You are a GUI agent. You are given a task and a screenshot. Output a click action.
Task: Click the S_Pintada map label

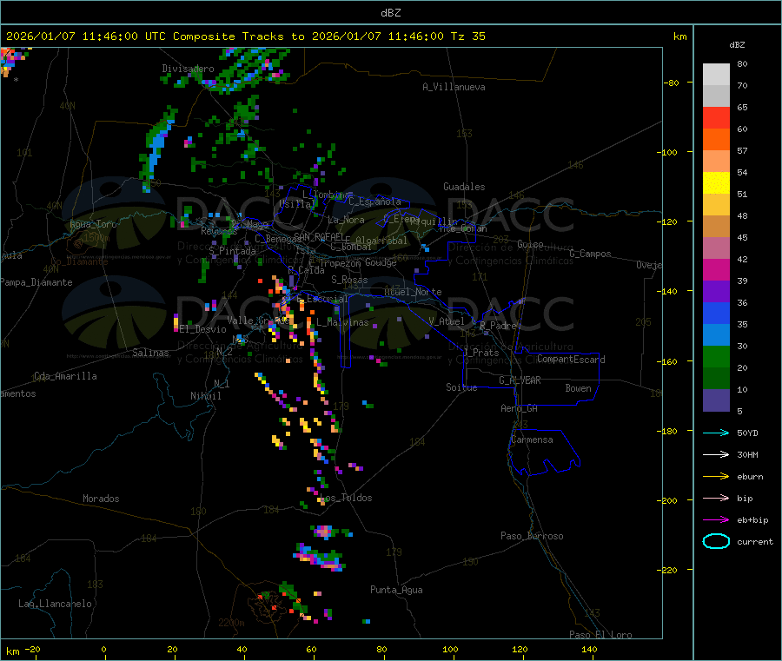pos(232,251)
